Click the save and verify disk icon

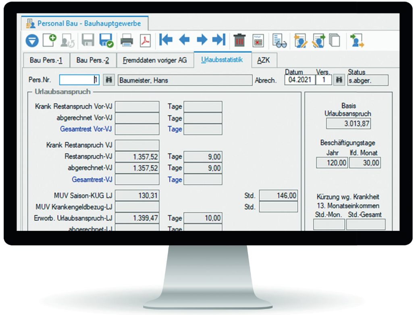[x=106, y=40]
